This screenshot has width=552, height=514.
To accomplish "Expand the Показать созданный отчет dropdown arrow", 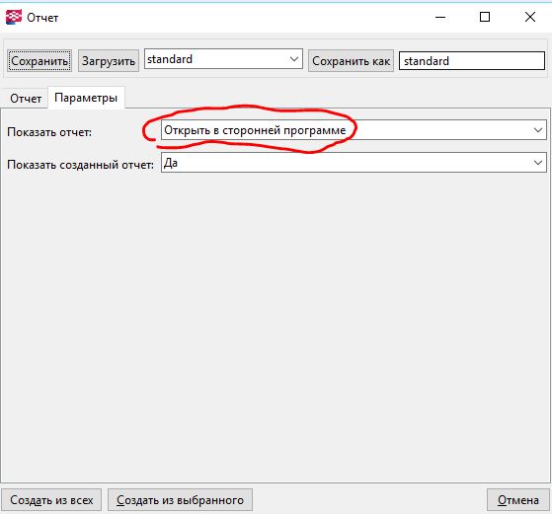I will (537, 162).
